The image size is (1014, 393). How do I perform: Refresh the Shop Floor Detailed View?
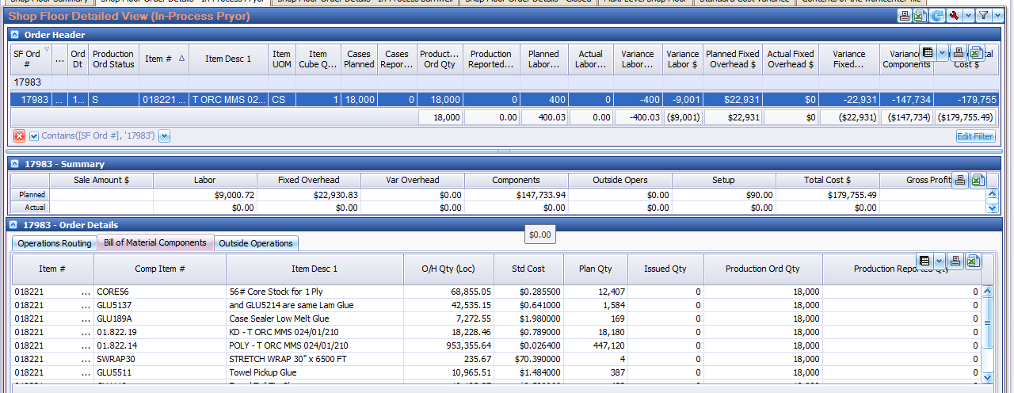coord(936,16)
